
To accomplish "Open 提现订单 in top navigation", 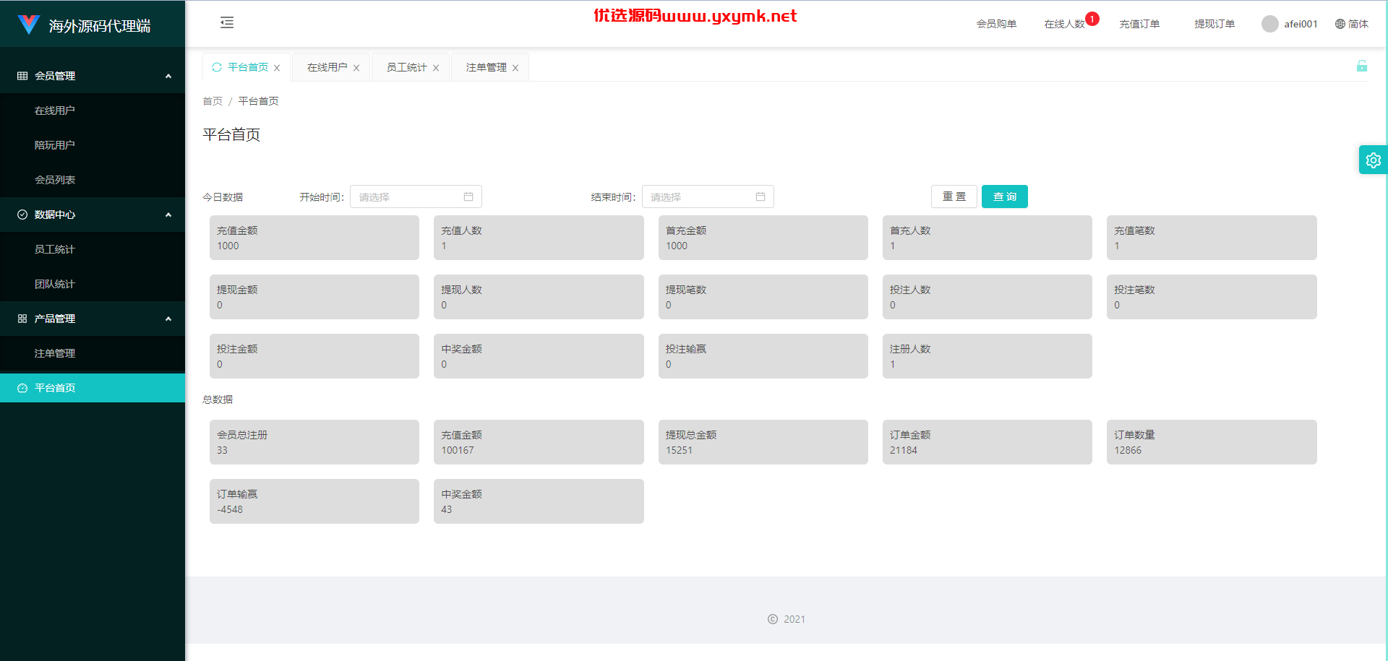I will pyautogui.click(x=1214, y=24).
